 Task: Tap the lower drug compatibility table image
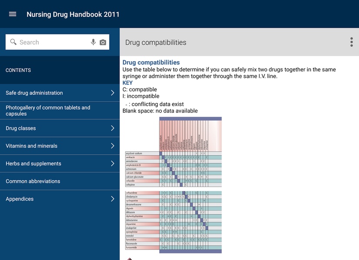(x=173, y=222)
